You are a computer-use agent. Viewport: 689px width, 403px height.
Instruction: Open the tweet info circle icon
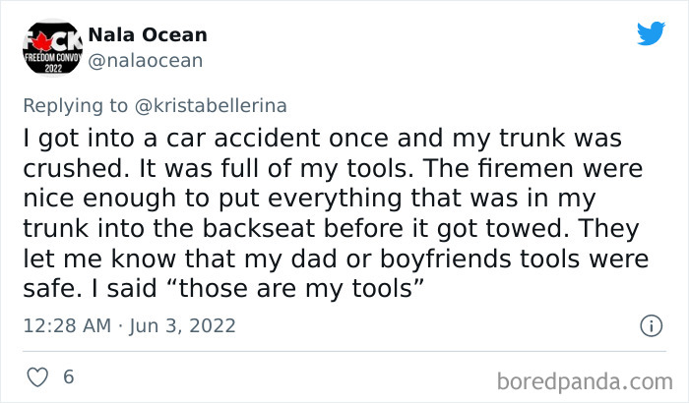point(650,324)
